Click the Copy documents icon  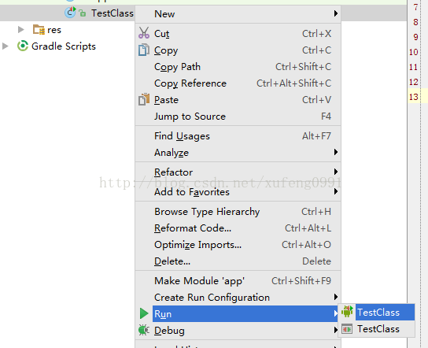click(x=144, y=50)
